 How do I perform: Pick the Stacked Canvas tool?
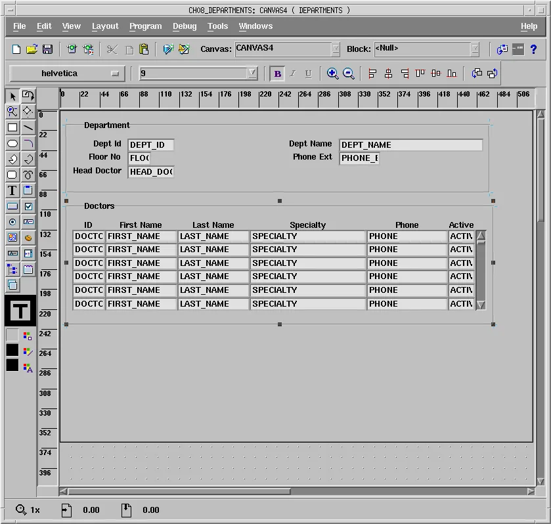[12, 285]
